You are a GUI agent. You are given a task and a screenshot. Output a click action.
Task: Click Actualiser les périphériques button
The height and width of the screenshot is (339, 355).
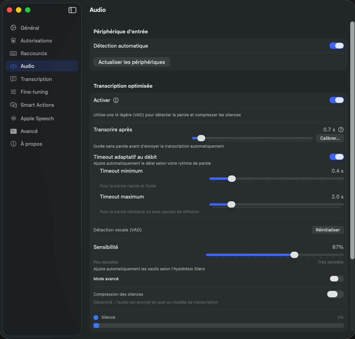pyautogui.click(x=132, y=62)
